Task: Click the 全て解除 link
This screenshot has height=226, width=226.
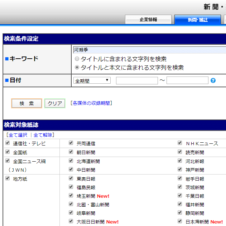Action: click(43, 135)
